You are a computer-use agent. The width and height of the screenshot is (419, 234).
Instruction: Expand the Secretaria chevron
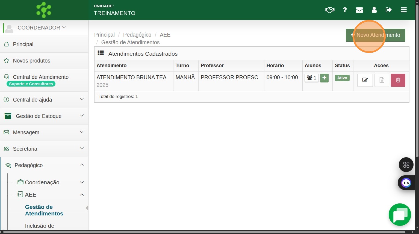(82, 148)
